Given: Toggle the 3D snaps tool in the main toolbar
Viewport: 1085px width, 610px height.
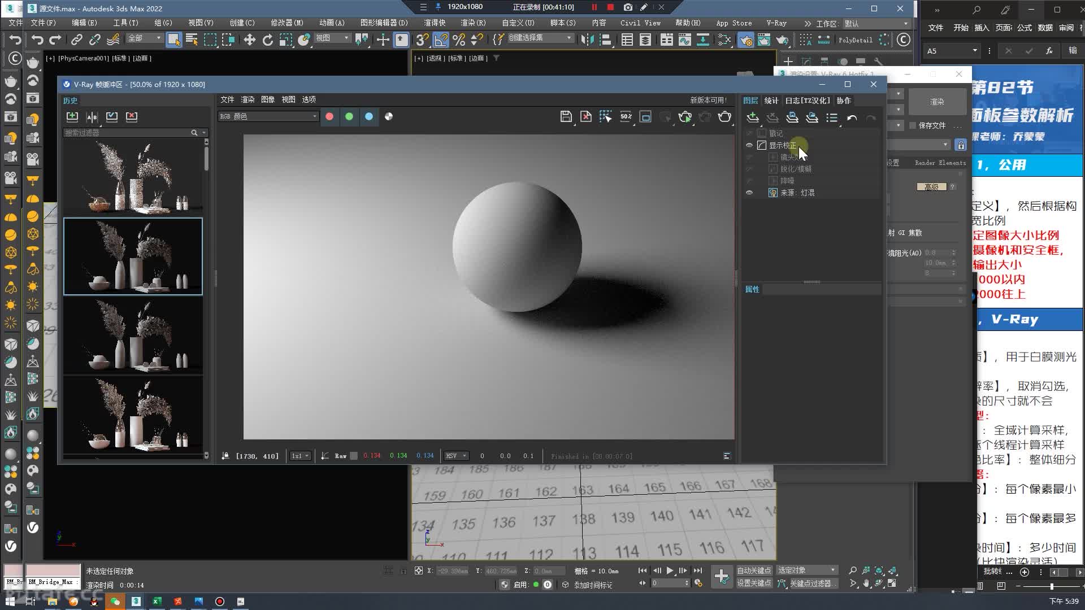Looking at the screenshot, I should [422, 40].
